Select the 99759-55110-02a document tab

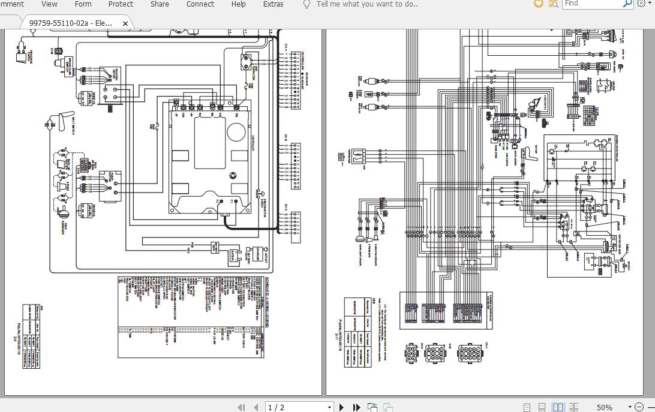point(70,23)
